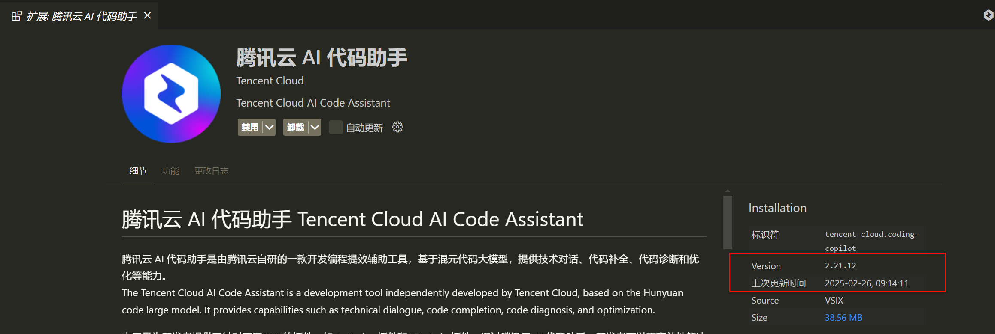995x334 pixels.
Task: Click the VSIX source value
Action: coord(834,301)
